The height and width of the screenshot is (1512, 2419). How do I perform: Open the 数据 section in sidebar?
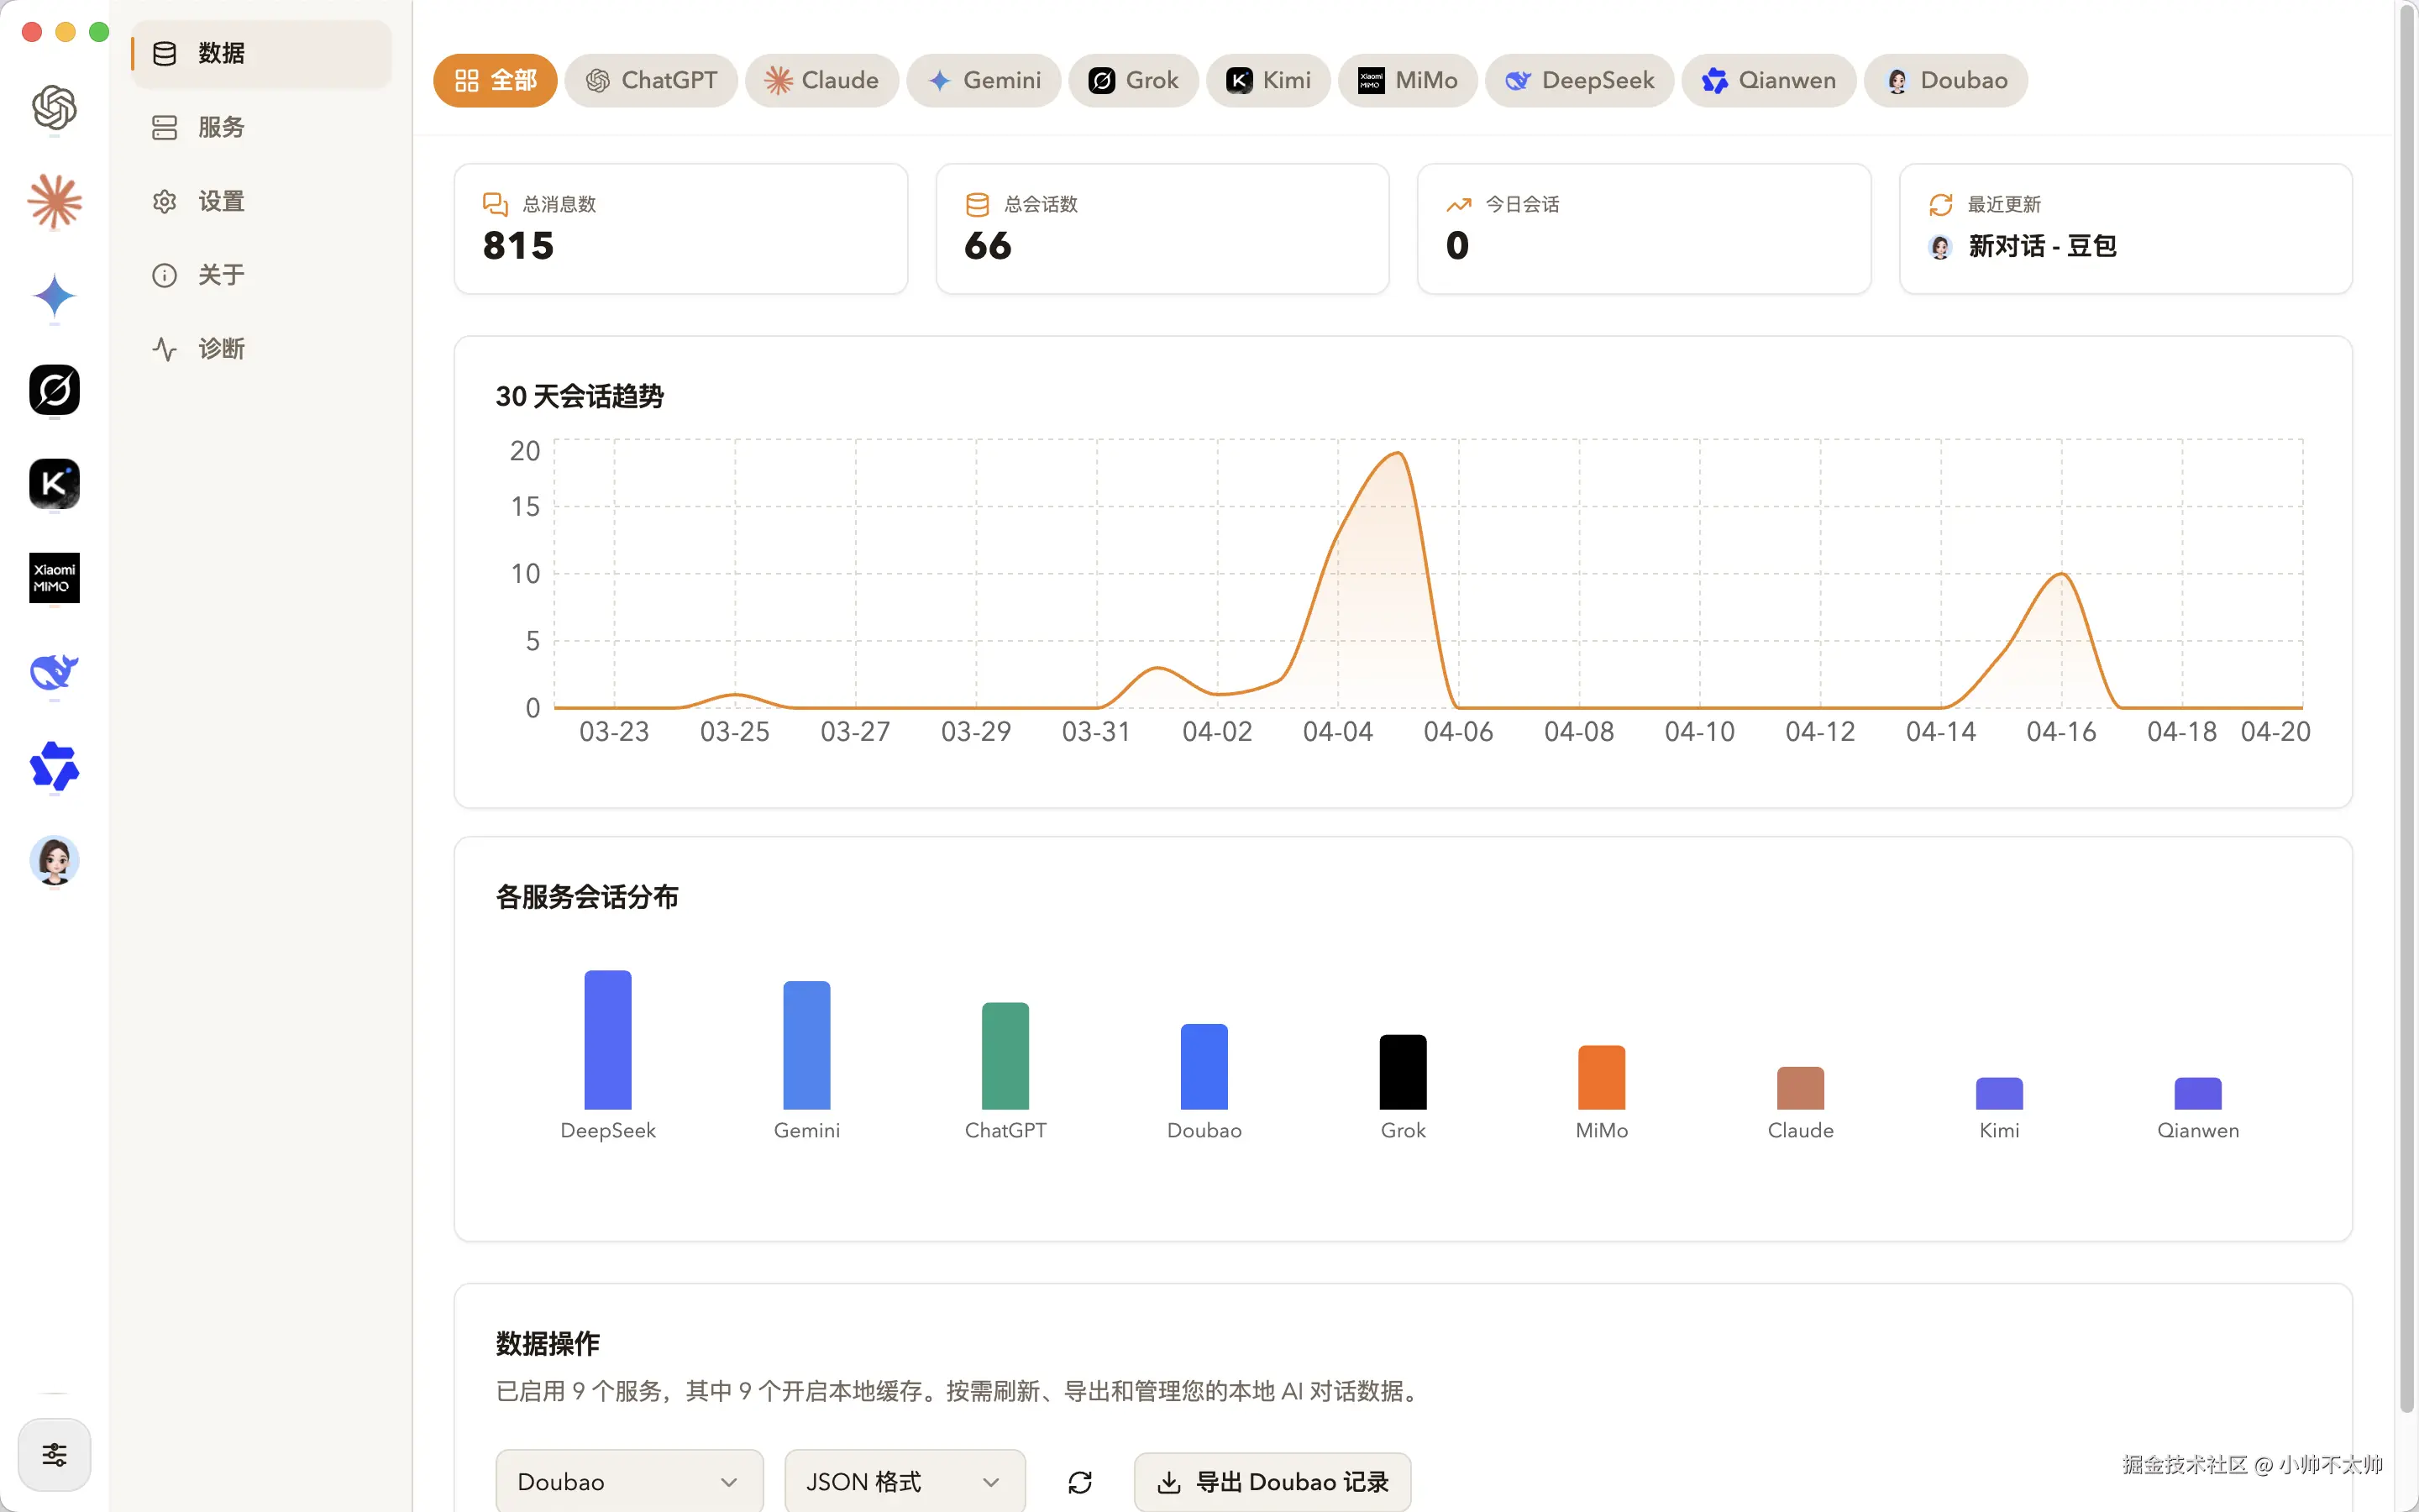coord(261,53)
